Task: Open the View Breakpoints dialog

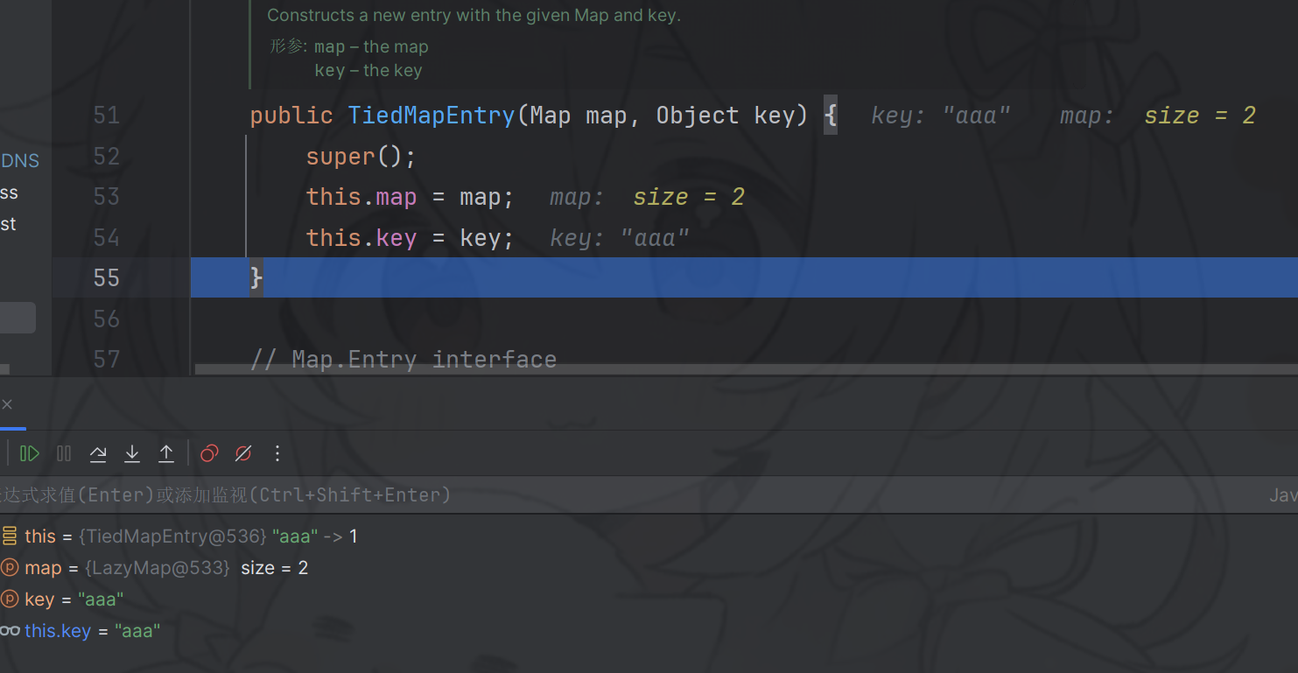Action: [209, 453]
